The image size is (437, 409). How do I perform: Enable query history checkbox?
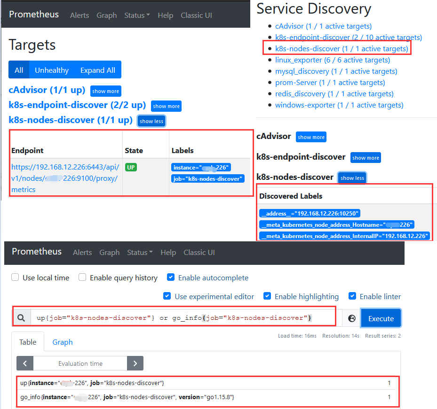pyautogui.click(x=82, y=277)
